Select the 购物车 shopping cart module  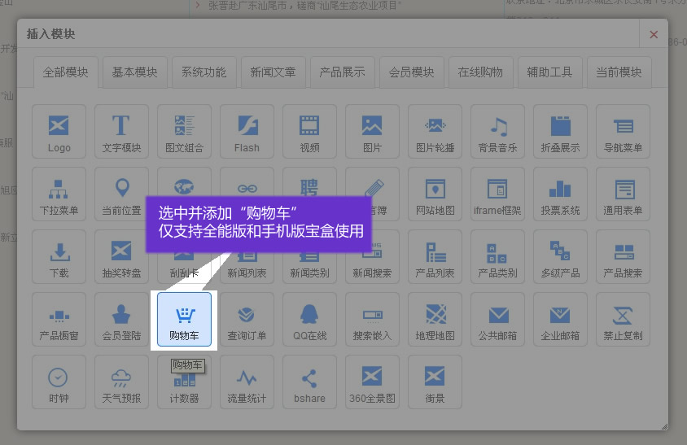(184, 319)
